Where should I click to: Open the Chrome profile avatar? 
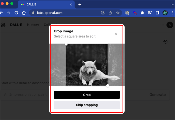click(x=165, y=13)
